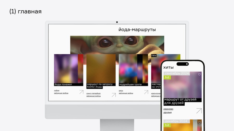Tap arrow icon next to иваново on phone
234x131 pixels.
click(x=199, y=111)
